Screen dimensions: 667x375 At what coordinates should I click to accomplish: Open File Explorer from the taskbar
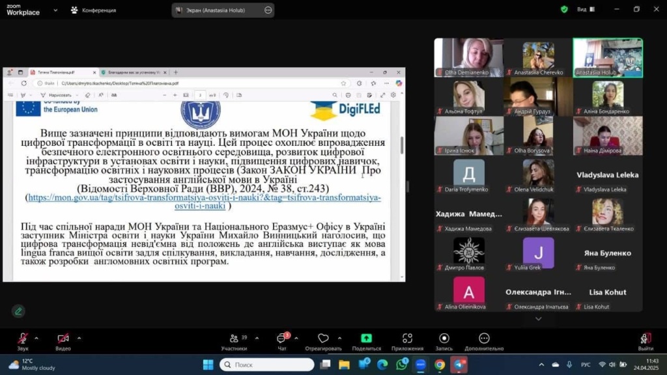pos(344,365)
